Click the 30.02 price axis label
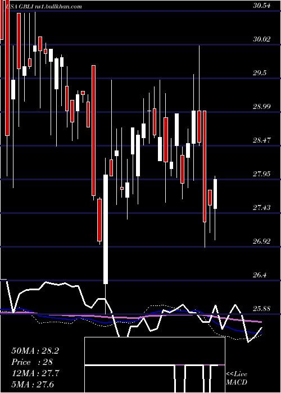The height and width of the screenshot is (393, 281). coord(262,39)
